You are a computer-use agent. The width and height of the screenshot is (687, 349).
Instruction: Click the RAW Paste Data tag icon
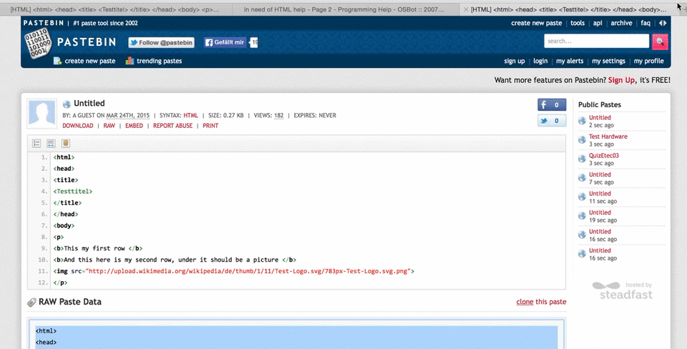point(31,302)
